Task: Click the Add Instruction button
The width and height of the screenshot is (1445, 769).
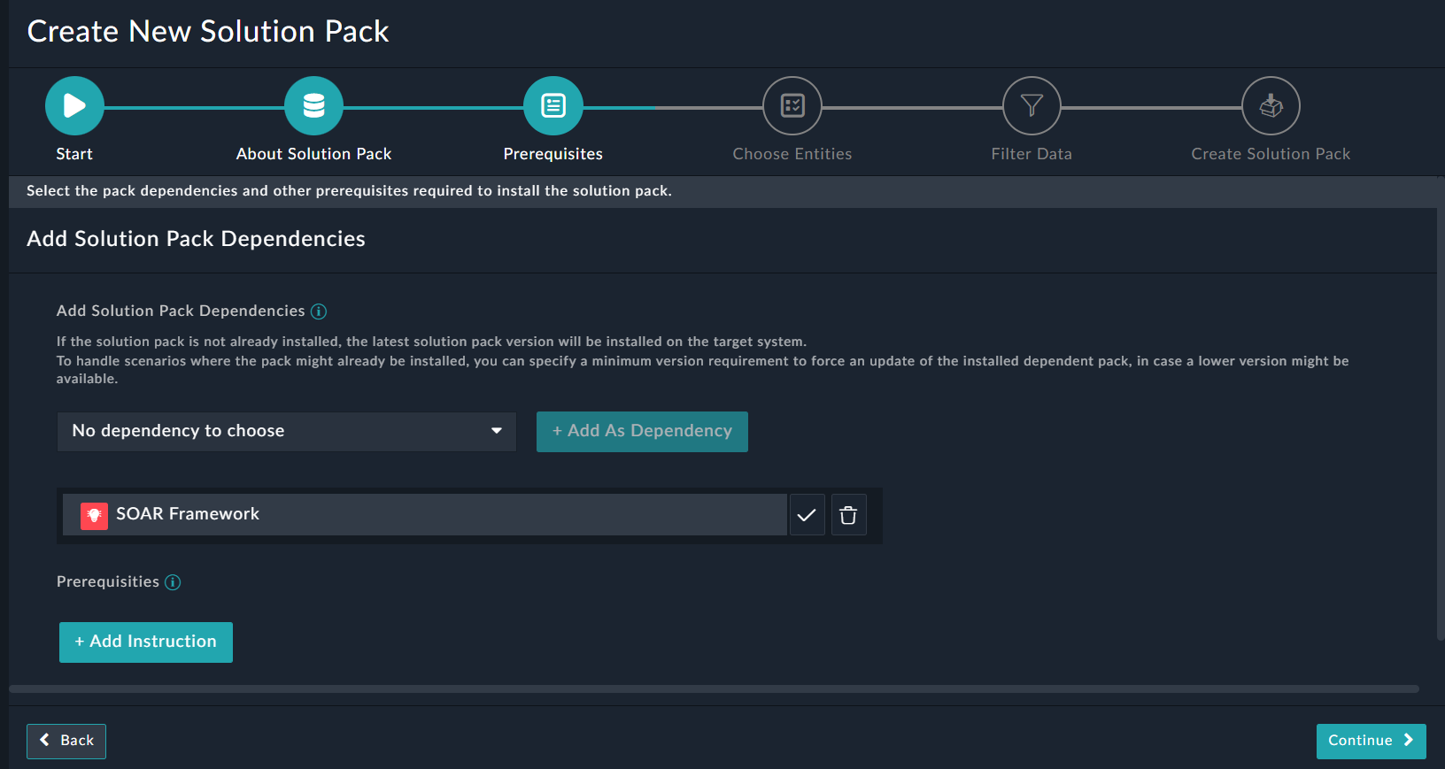Action: [x=146, y=642]
